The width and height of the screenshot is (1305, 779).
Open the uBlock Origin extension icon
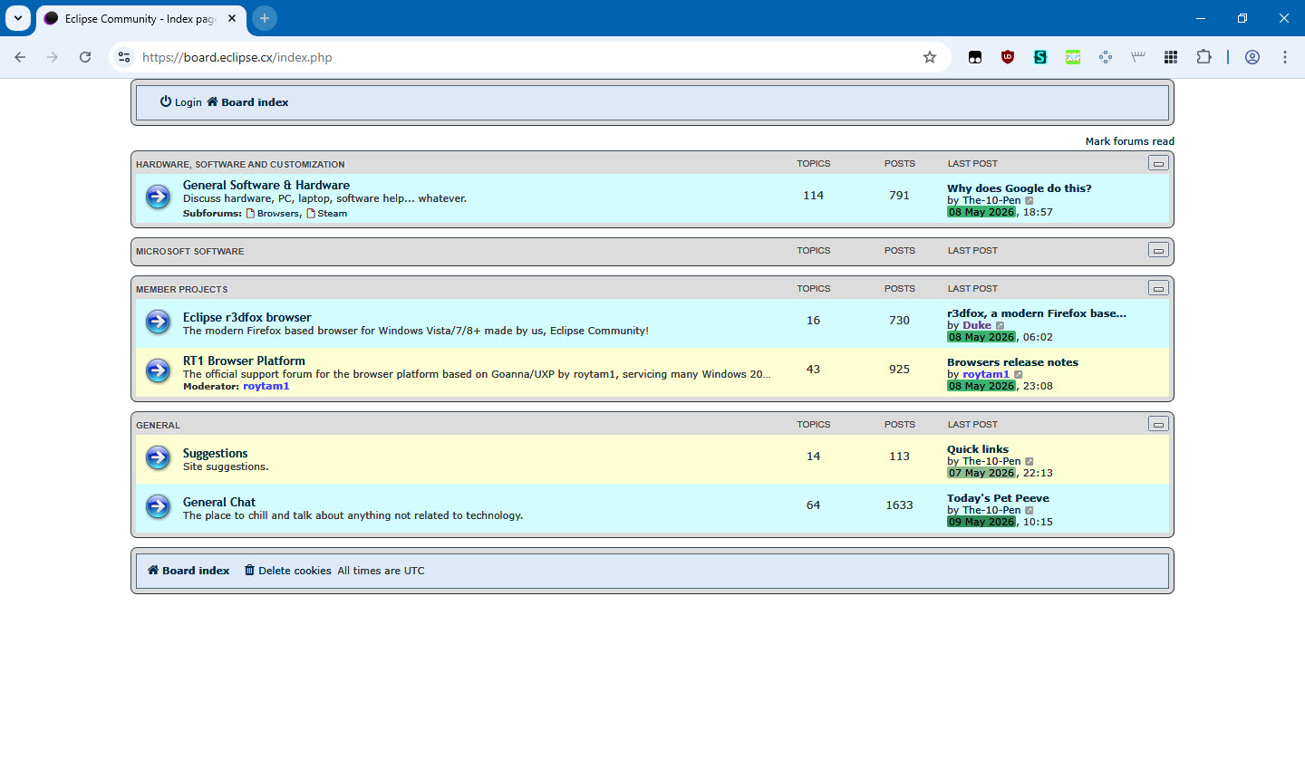1008,57
